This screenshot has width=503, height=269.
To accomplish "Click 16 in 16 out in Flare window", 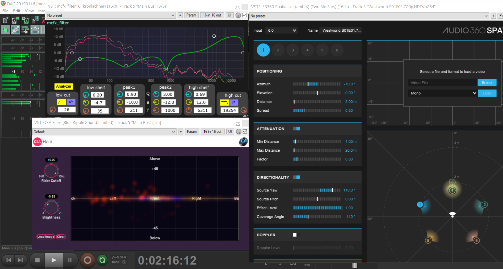I will [x=212, y=131].
